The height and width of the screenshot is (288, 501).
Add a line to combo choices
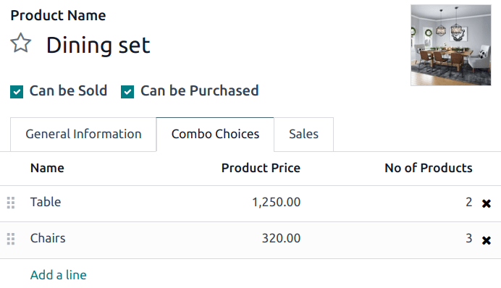pos(58,275)
